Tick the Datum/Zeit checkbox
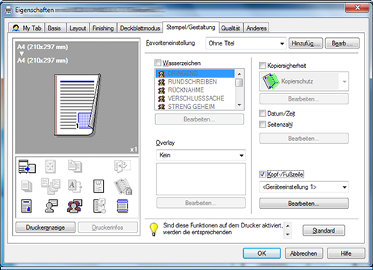The image size is (373, 270). click(263, 113)
